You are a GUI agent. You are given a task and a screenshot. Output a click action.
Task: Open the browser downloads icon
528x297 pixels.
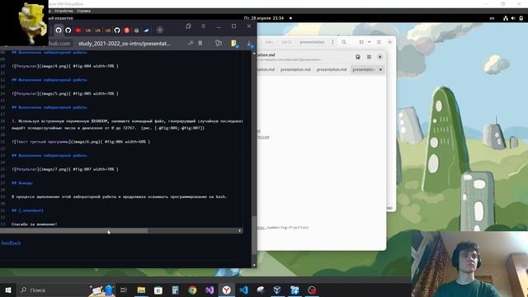249,43
